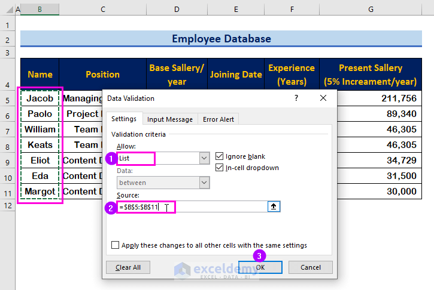Image resolution: width=434 pixels, height=290 pixels.
Task: Click the Clear All button
Action: tap(128, 267)
